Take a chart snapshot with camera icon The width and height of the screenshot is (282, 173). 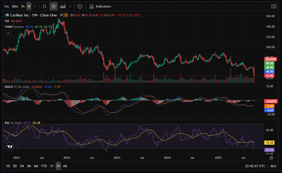(273, 6)
